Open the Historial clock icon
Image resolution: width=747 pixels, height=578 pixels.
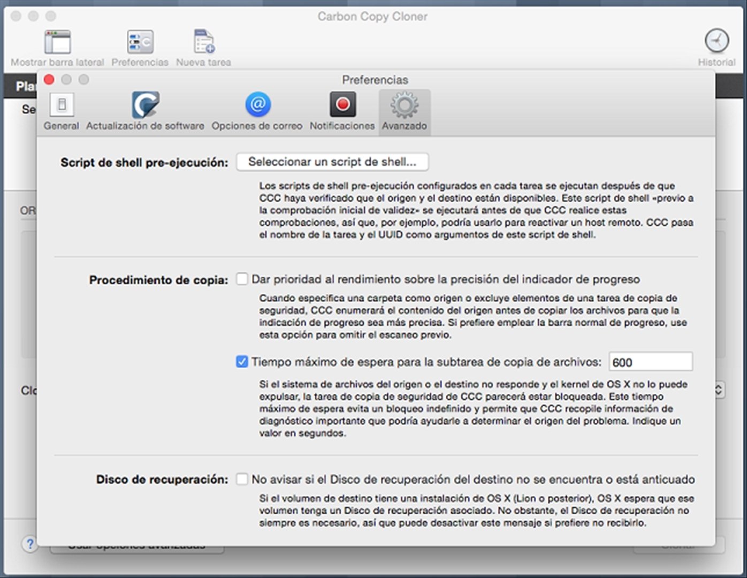pyautogui.click(x=716, y=42)
